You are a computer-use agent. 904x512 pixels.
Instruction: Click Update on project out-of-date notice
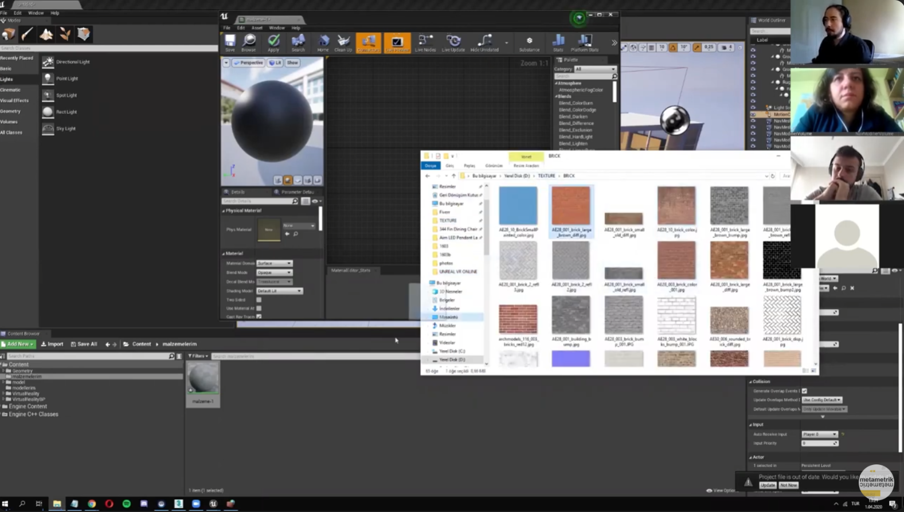(x=768, y=485)
